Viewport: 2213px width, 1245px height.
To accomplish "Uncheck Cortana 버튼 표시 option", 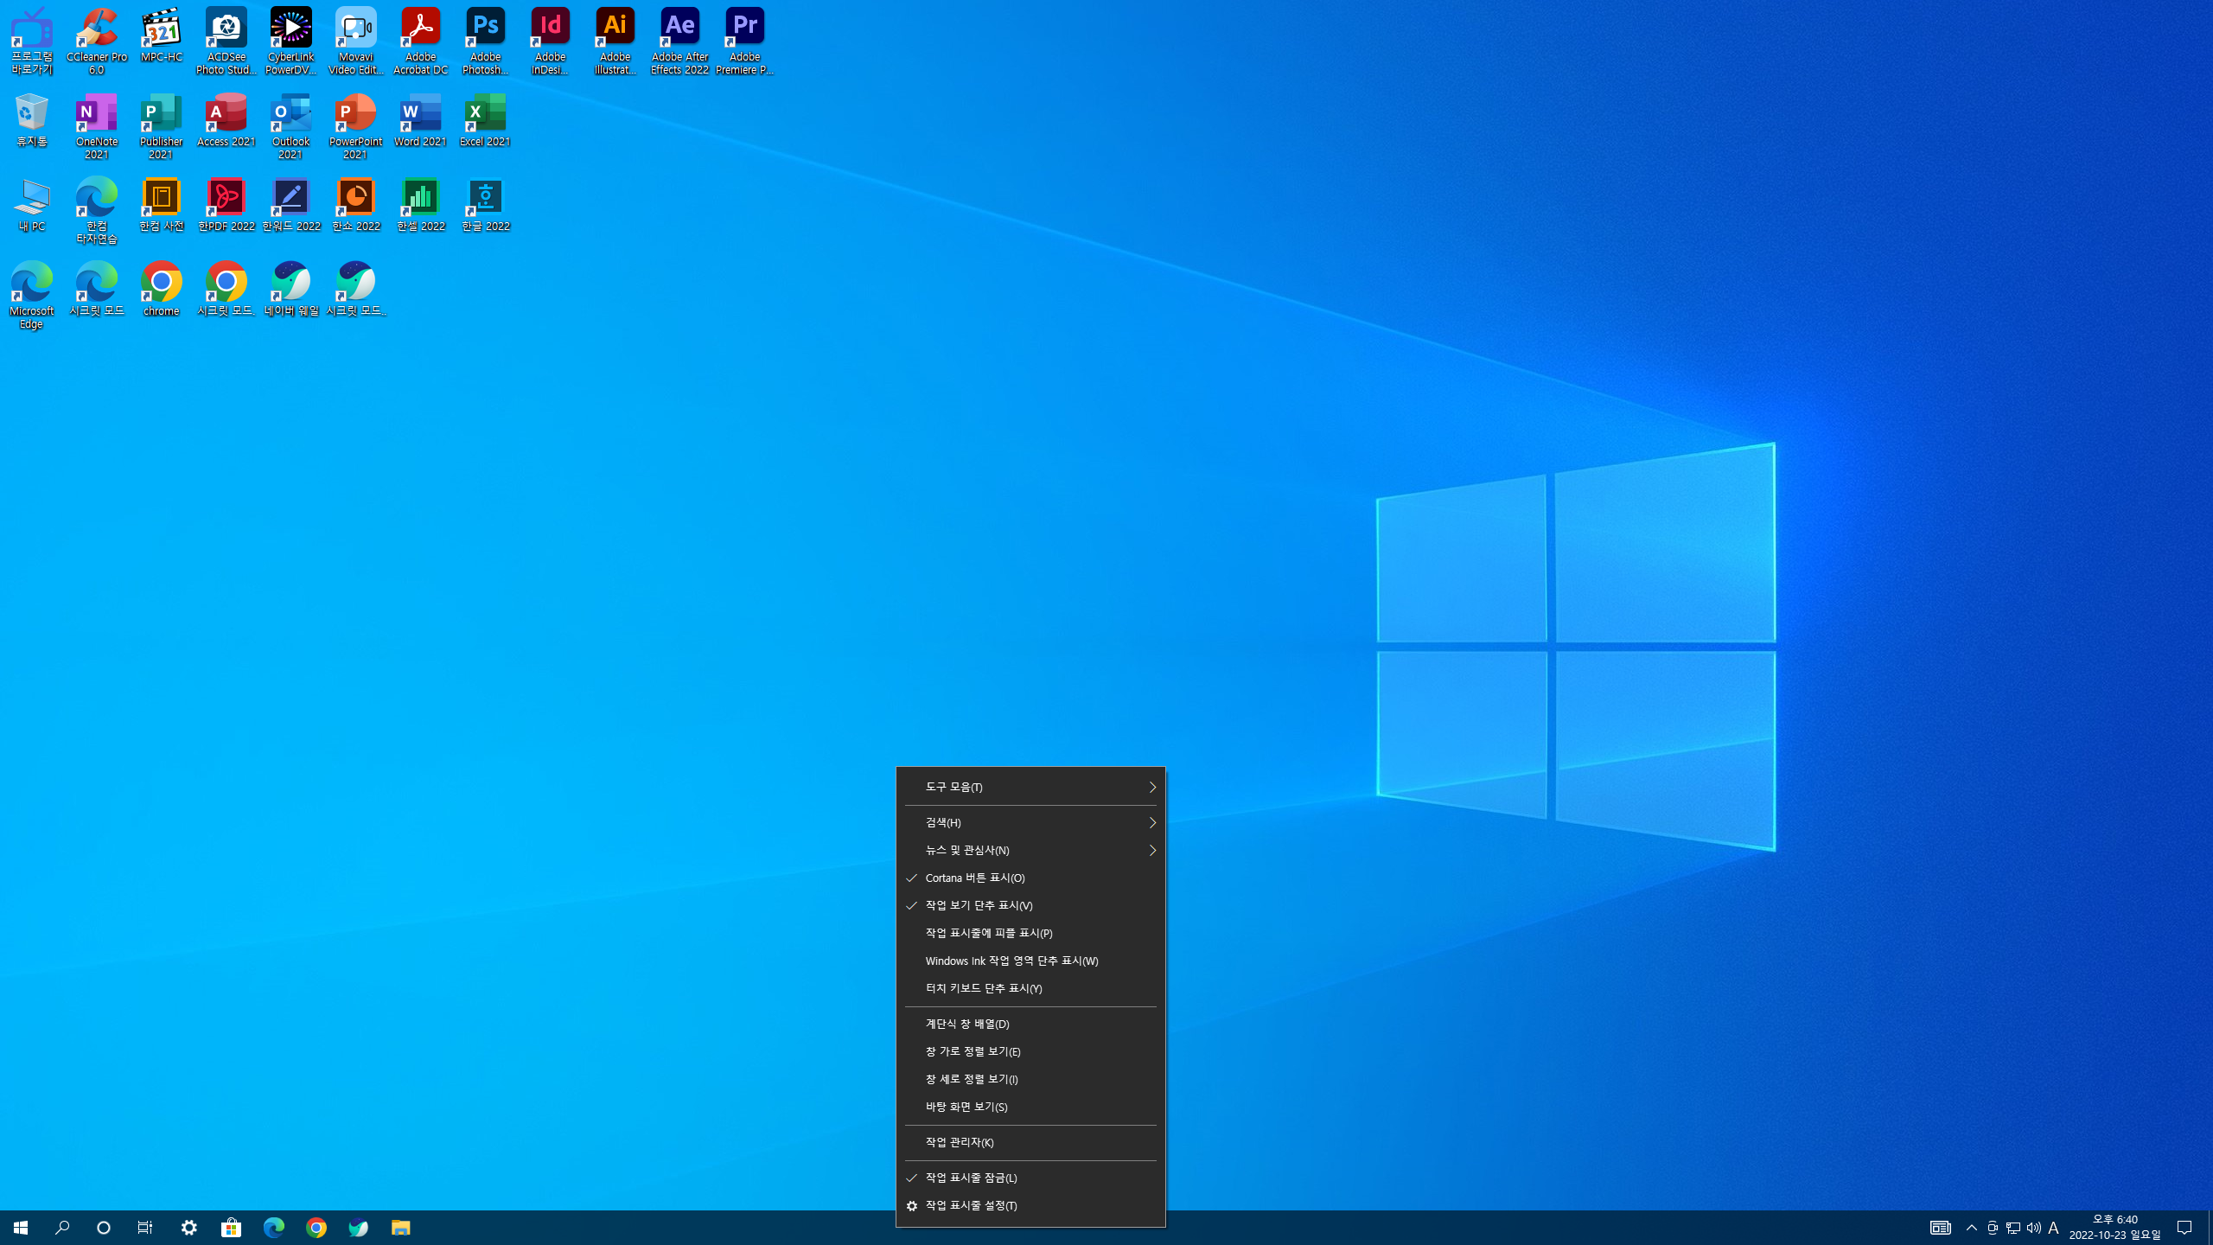I will tap(974, 878).
